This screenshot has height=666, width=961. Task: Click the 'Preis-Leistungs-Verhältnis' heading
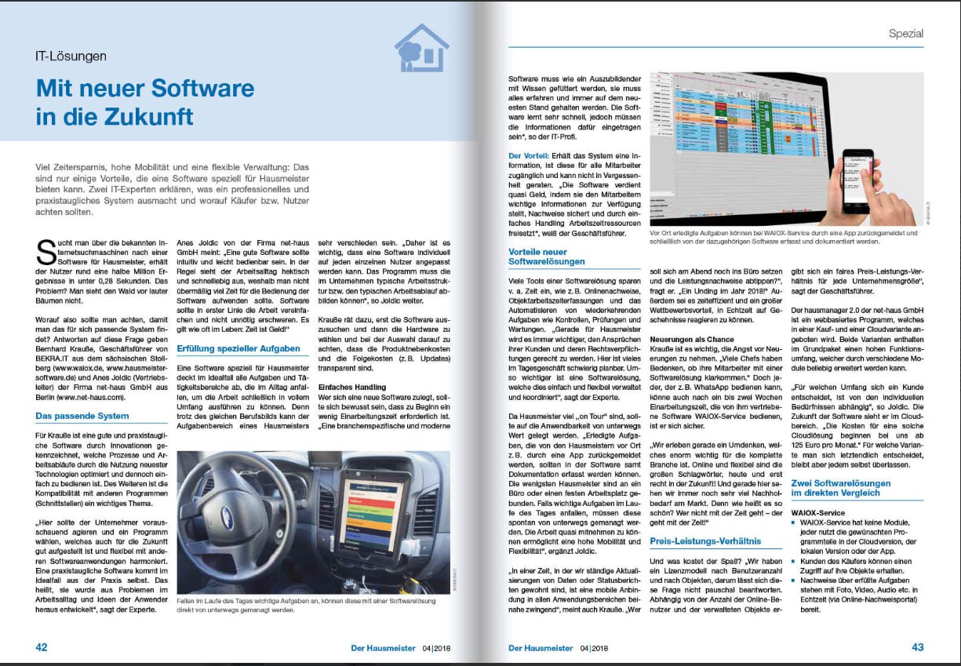tap(705, 540)
